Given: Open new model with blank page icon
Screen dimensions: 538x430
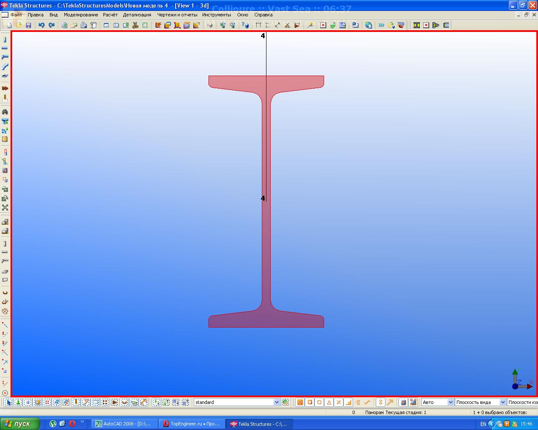Looking at the screenshot, I should click(x=9, y=25).
